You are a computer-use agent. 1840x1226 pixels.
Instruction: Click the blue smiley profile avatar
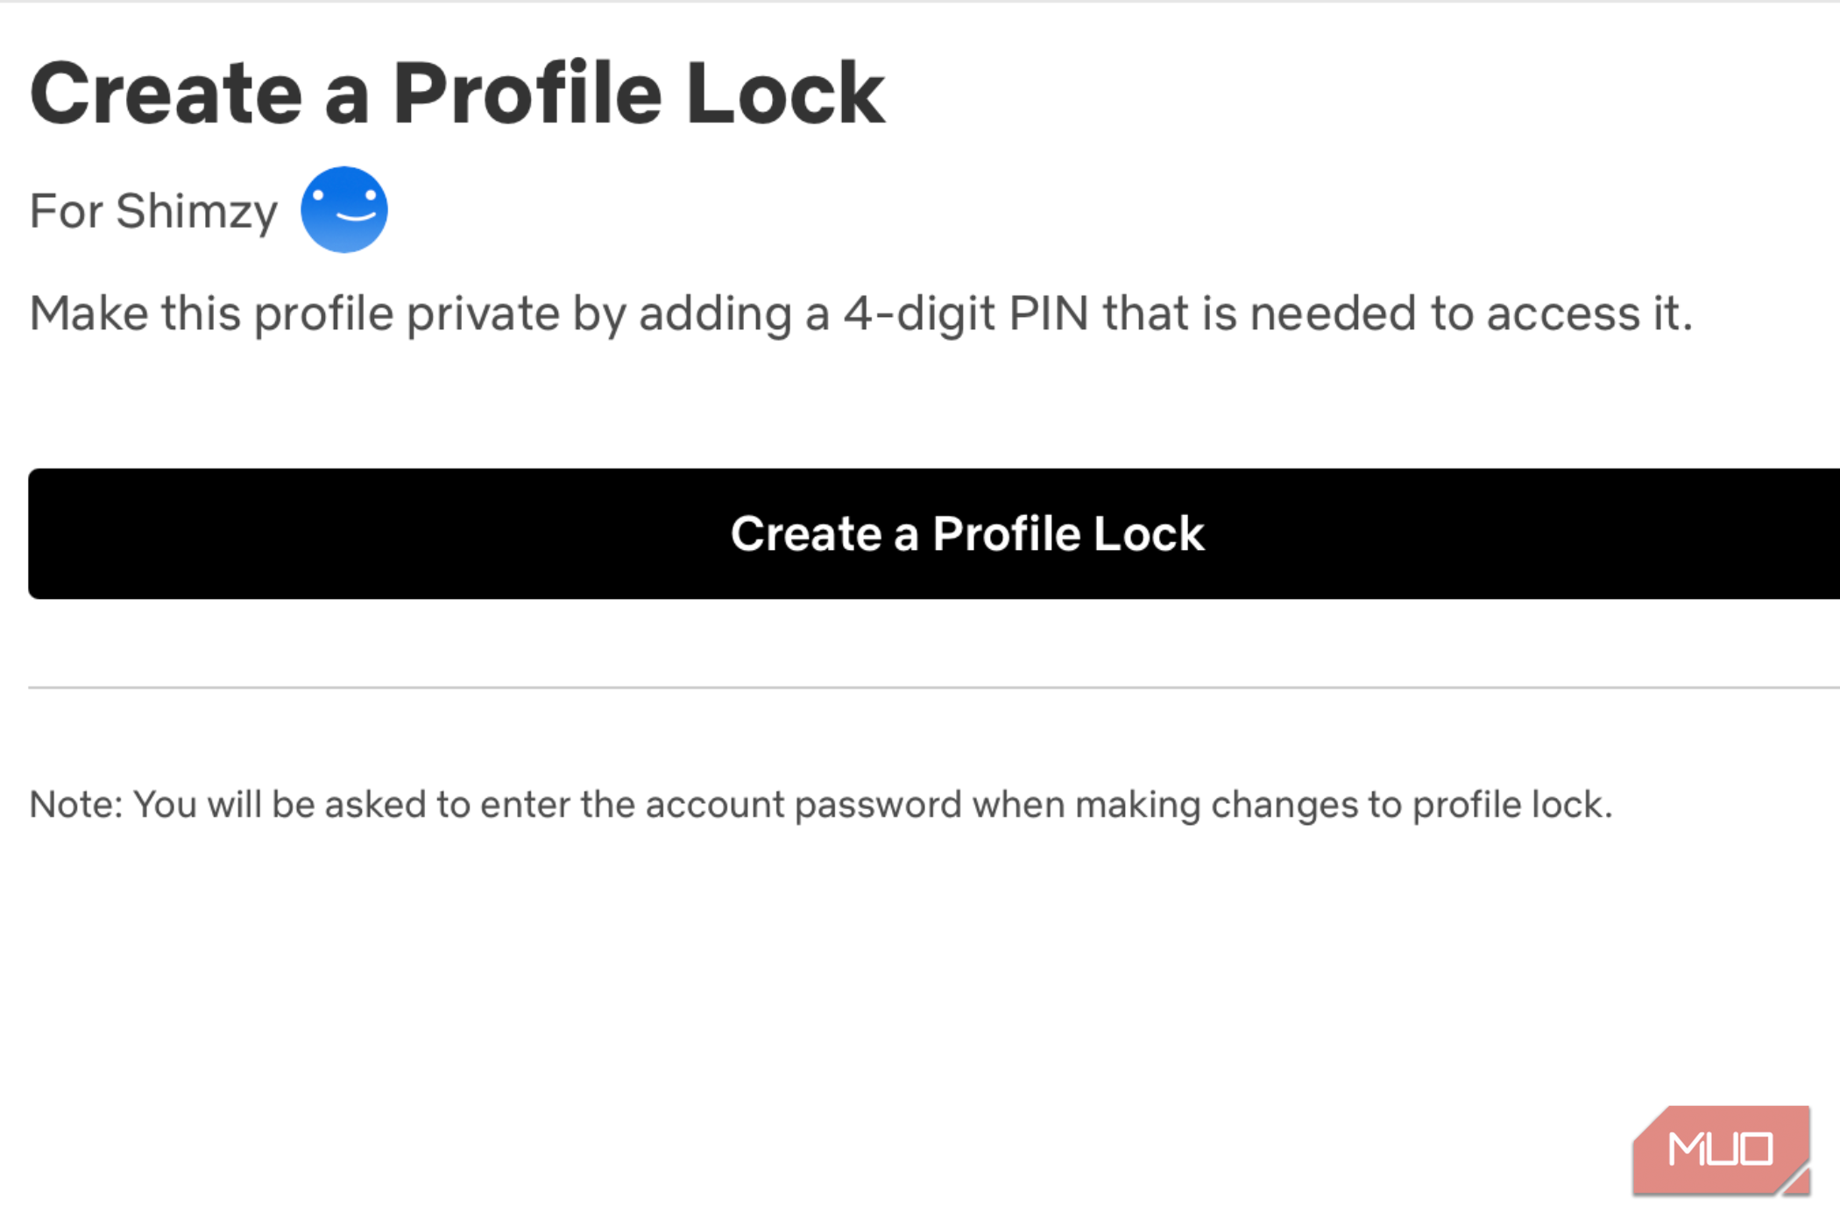pos(343,210)
